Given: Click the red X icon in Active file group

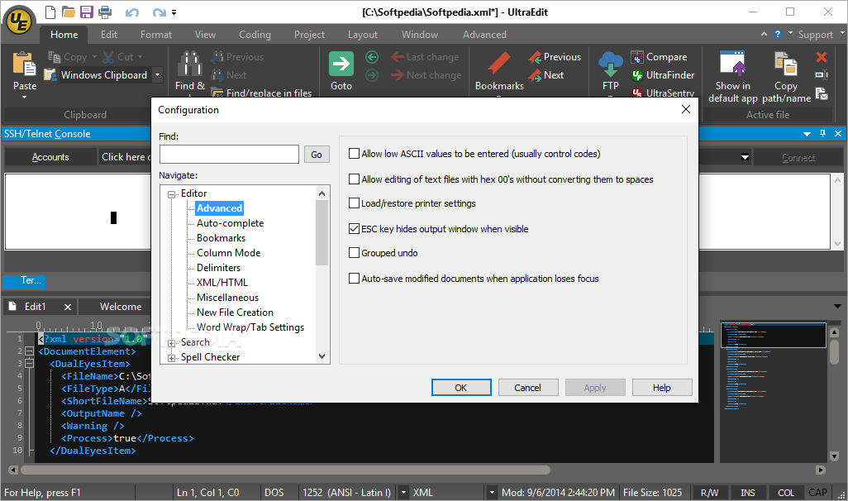Looking at the screenshot, I should point(822,57).
